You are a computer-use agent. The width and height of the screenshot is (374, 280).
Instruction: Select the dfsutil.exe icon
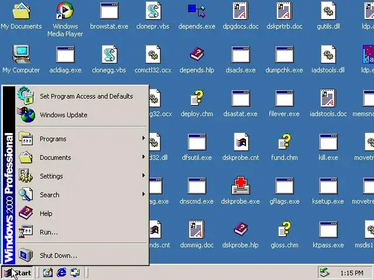(x=197, y=142)
